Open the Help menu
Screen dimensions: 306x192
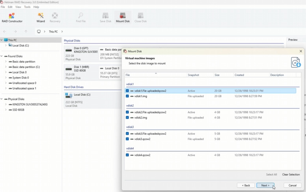coord(36,7)
